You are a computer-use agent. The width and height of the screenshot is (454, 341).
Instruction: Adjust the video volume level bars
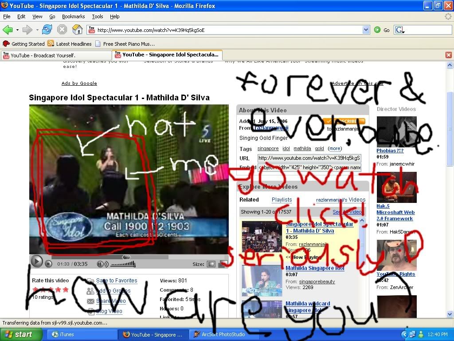point(123,264)
